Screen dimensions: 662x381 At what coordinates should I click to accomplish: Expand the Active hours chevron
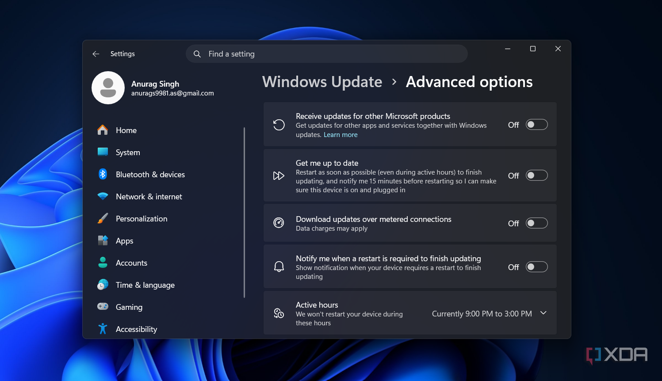[x=543, y=313]
